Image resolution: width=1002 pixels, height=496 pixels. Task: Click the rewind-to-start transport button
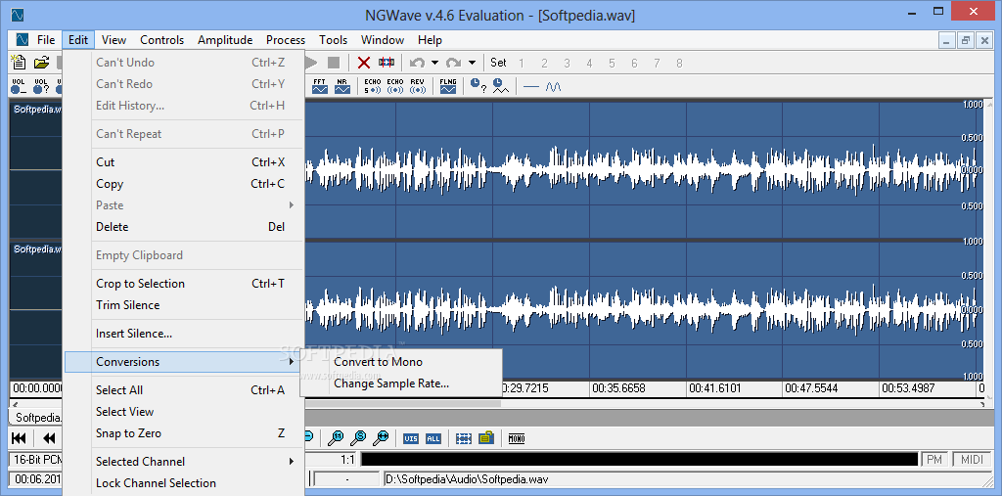pos(20,438)
